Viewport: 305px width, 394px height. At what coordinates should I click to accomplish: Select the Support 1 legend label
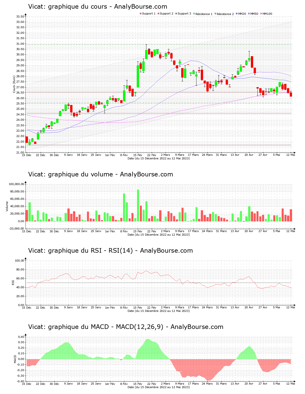tap(149, 14)
